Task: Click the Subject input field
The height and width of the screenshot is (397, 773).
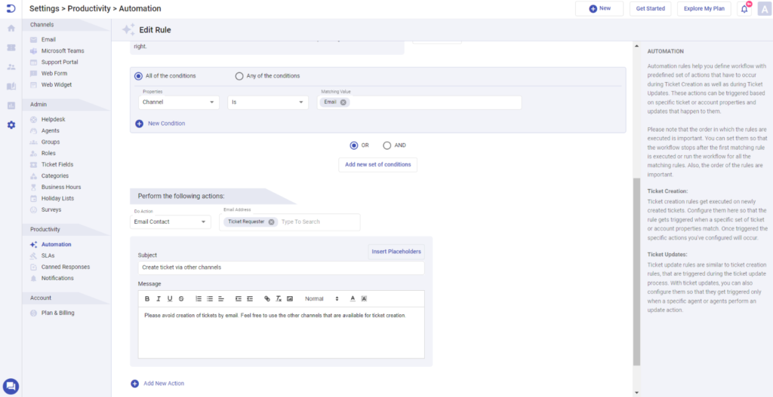Action: (281, 268)
